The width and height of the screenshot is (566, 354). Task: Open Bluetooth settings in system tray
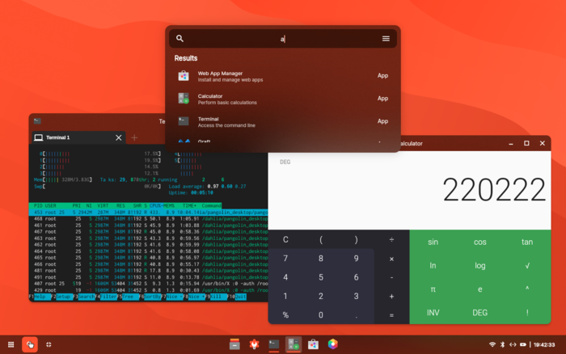502,344
